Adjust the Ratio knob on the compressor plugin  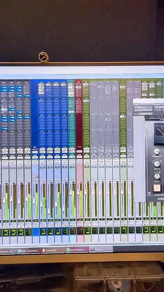pyautogui.click(x=157, y=176)
